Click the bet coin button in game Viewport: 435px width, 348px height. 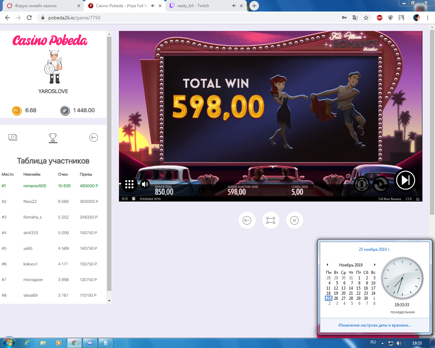pos(362,184)
